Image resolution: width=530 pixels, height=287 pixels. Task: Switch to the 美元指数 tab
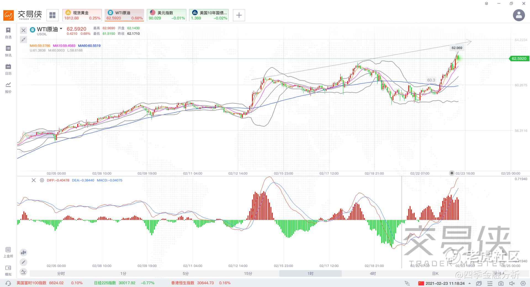166,15
